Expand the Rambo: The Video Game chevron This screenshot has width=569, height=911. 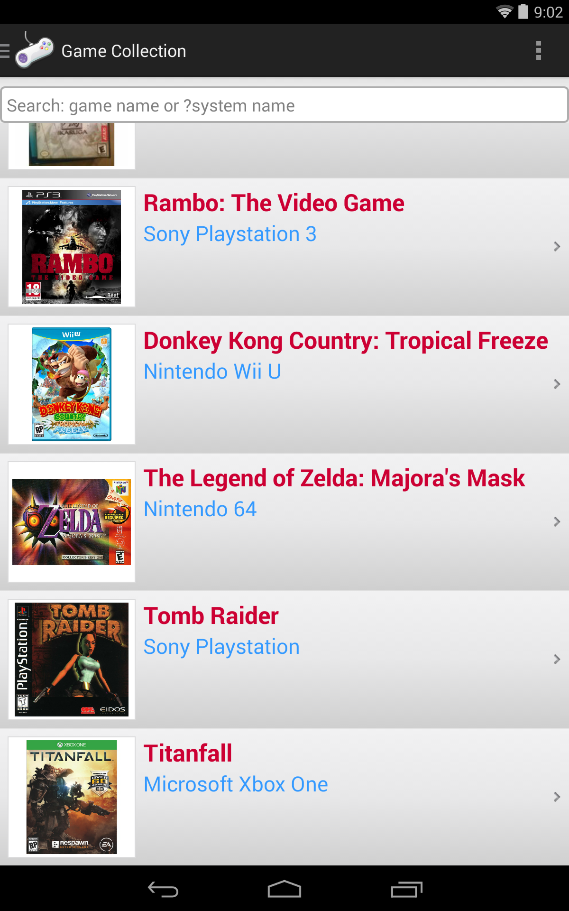pyautogui.click(x=557, y=247)
